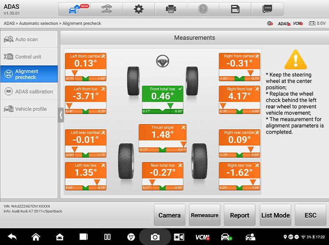The width and height of the screenshot is (329, 245).
Task: Click the Thrust angle gauge tile
Action: [x=163, y=138]
